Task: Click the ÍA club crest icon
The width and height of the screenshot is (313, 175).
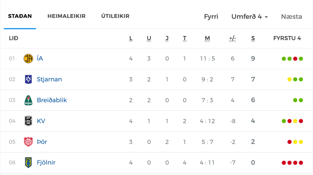Action: click(28, 58)
